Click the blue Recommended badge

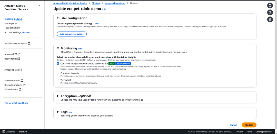click(x=123, y=63)
